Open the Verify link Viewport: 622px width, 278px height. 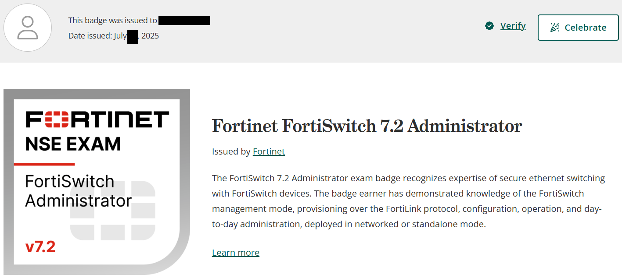tap(513, 26)
